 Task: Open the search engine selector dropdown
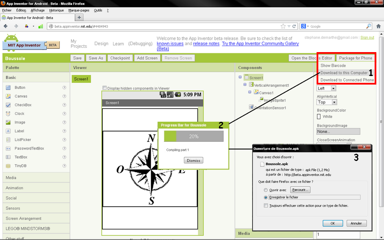click(x=305, y=26)
